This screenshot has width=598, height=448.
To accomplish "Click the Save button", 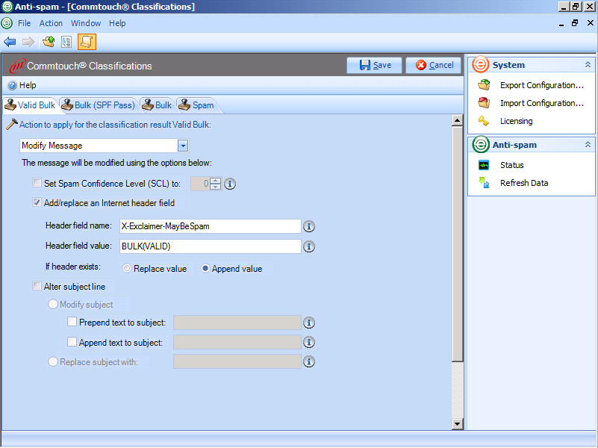I will (x=375, y=65).
